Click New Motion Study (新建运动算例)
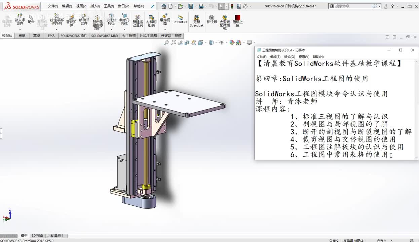This screenshot has height=242, width=419. 138,21
